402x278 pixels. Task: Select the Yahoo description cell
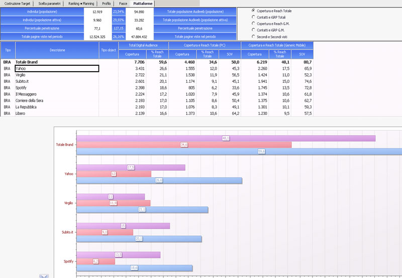pos(57,68)
